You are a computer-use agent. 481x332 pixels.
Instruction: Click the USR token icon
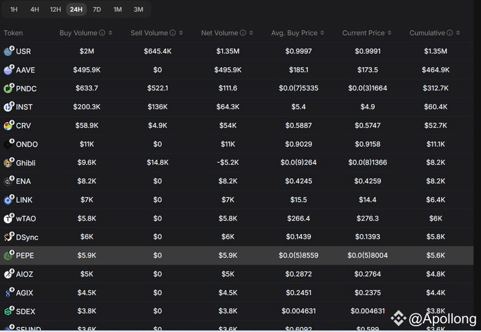(x=9, y=51)
